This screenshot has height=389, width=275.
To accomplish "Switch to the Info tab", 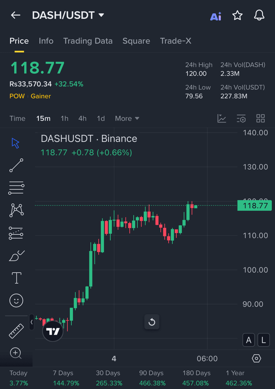I will pos(46,41).
